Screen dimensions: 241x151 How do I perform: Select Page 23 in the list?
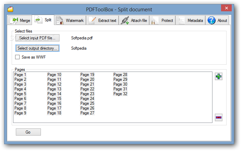(x=87, y=94)
